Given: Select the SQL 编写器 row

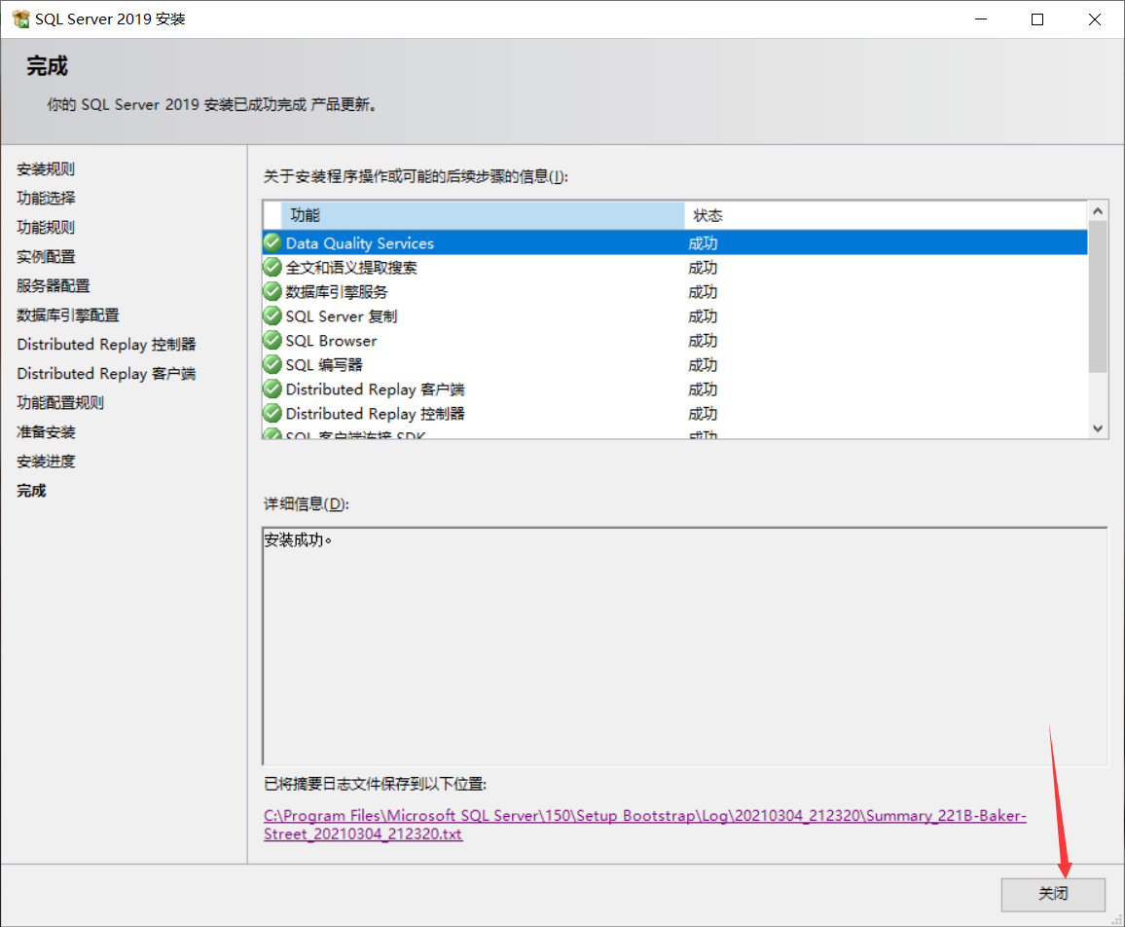Looking at the screenshot, I should tap(675, 365).
